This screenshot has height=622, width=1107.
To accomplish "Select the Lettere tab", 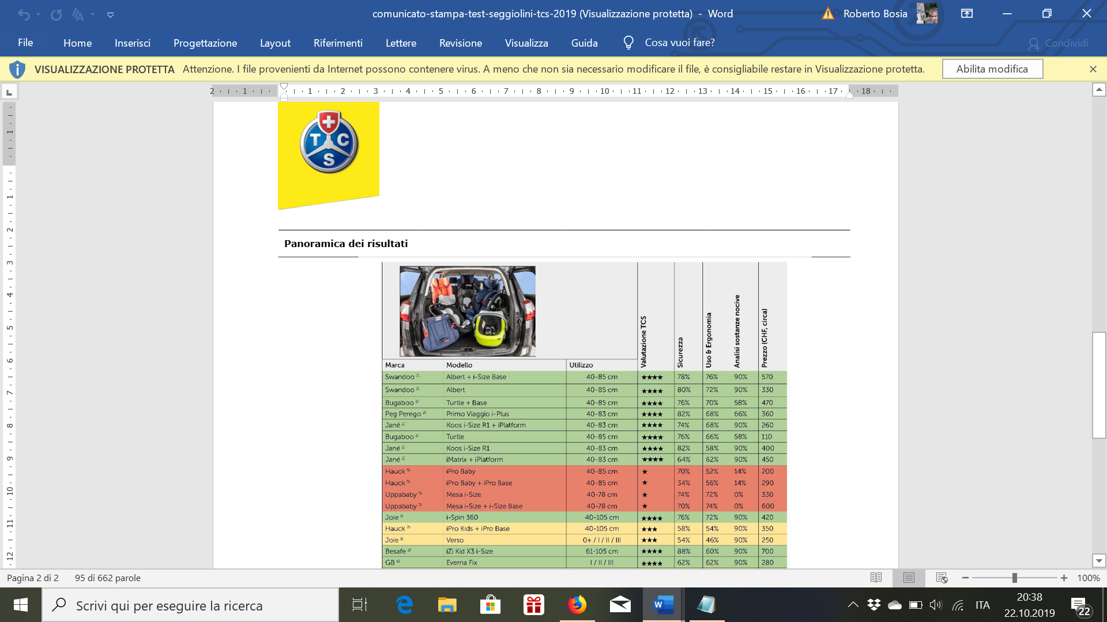I will (x=401, y=43).
